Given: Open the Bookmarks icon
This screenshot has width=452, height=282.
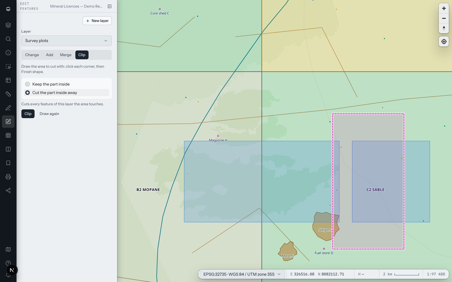Looking at the screenshot, I should tap(8, 163).
